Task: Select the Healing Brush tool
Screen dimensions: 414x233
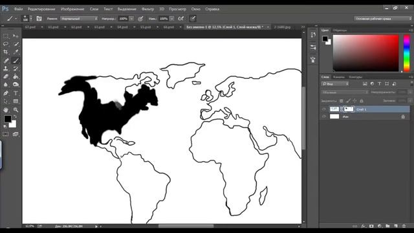Action: [6, 60]
